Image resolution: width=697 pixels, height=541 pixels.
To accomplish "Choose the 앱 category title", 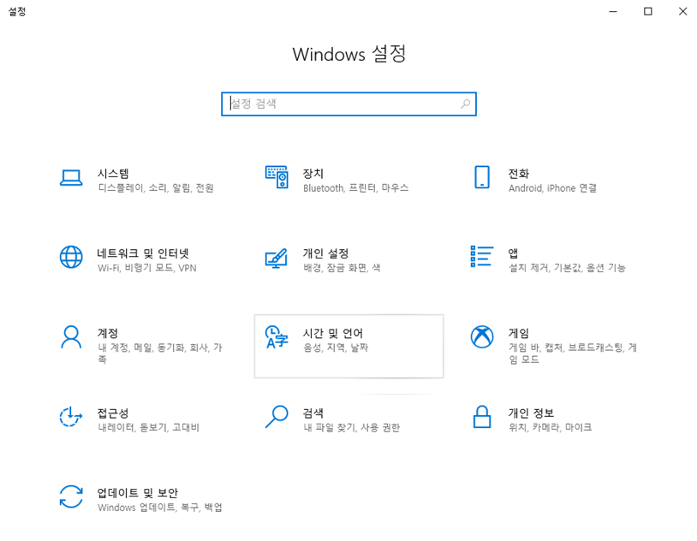I will coord(513,253).
